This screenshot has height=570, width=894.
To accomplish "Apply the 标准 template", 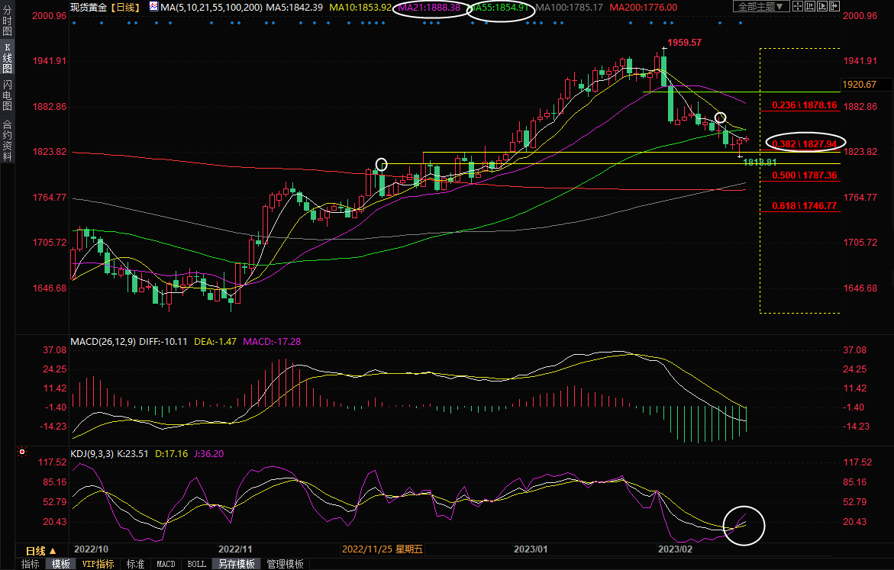I will click(135, 564).
